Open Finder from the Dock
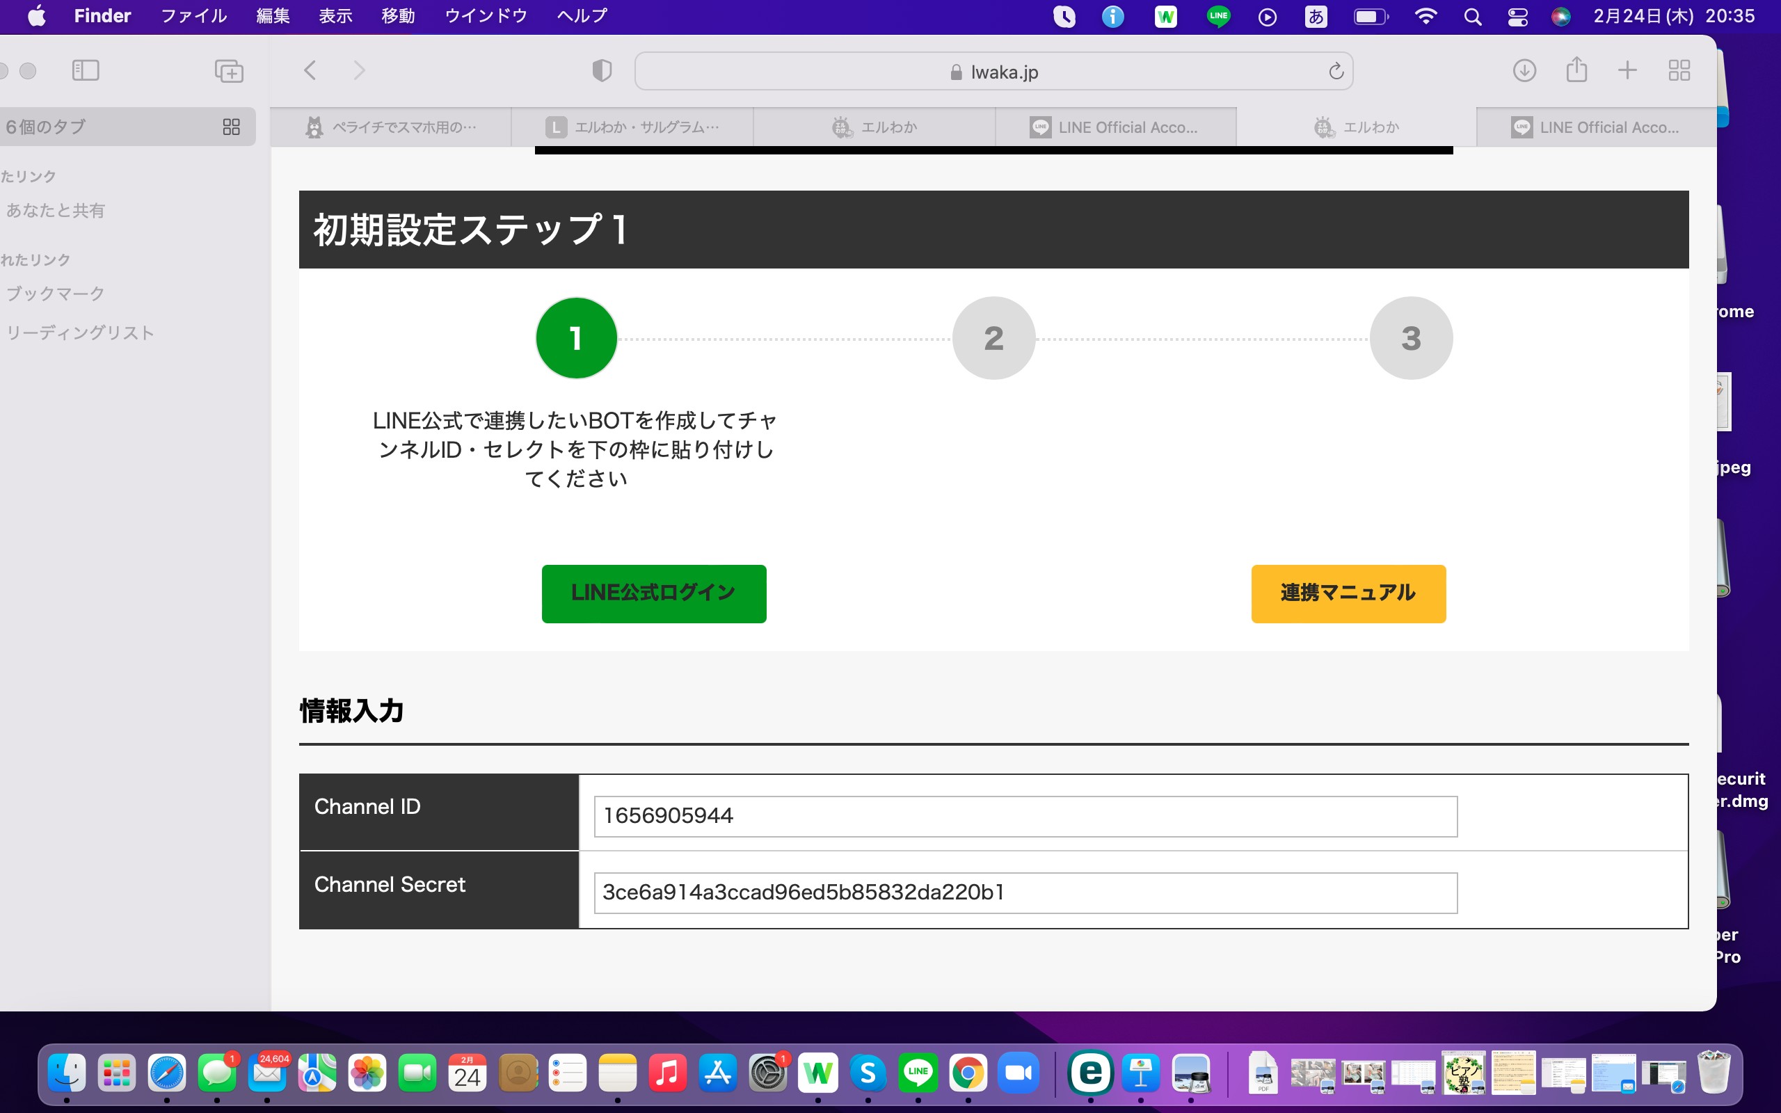Screen dimensions: 1781x1113 coord(67,1073)
